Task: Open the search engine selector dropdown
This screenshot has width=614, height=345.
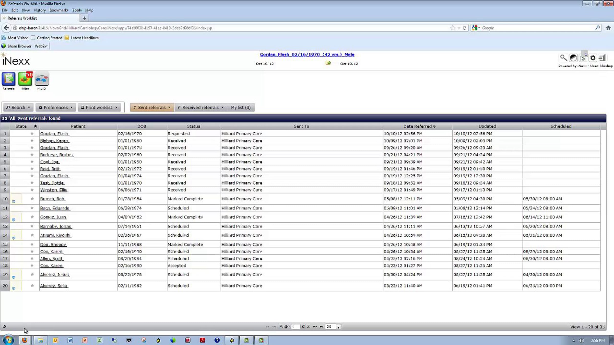Action: tap(476, 28)
